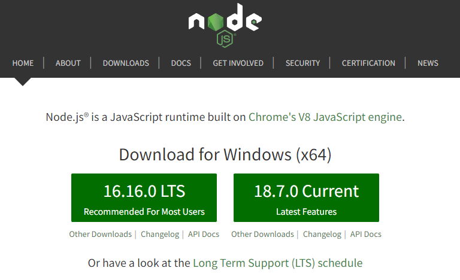Open Other Downloads under the Current button
The image size is (460, 280).
point(262,235)
